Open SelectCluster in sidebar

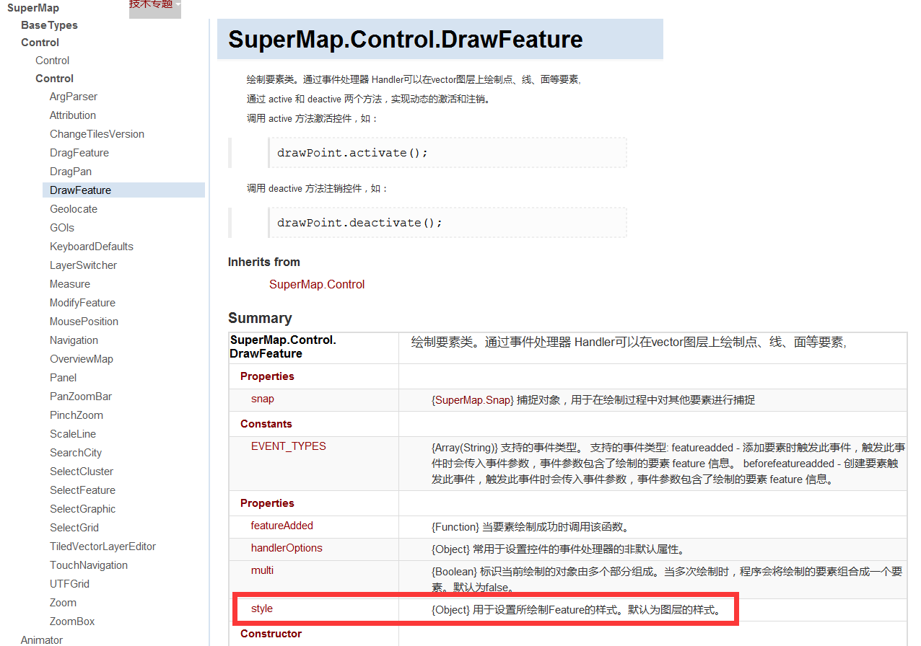tap(82, 472)
